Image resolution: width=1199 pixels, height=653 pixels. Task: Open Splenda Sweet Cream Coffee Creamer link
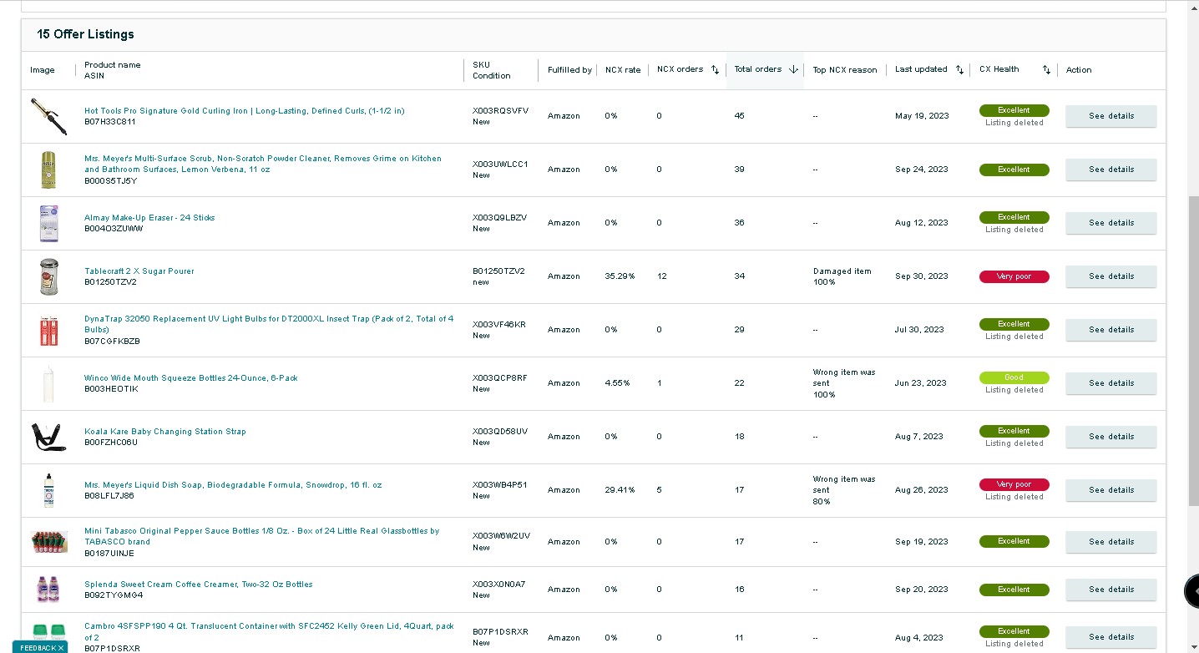198,585
